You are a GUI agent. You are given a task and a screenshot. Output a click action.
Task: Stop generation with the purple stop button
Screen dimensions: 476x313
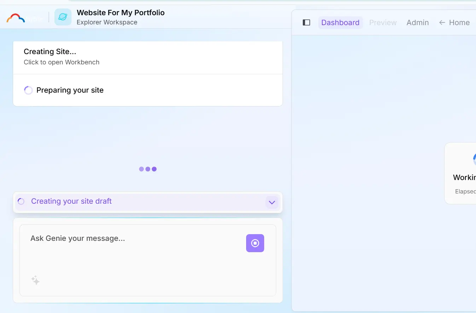[x=255, y=243]
